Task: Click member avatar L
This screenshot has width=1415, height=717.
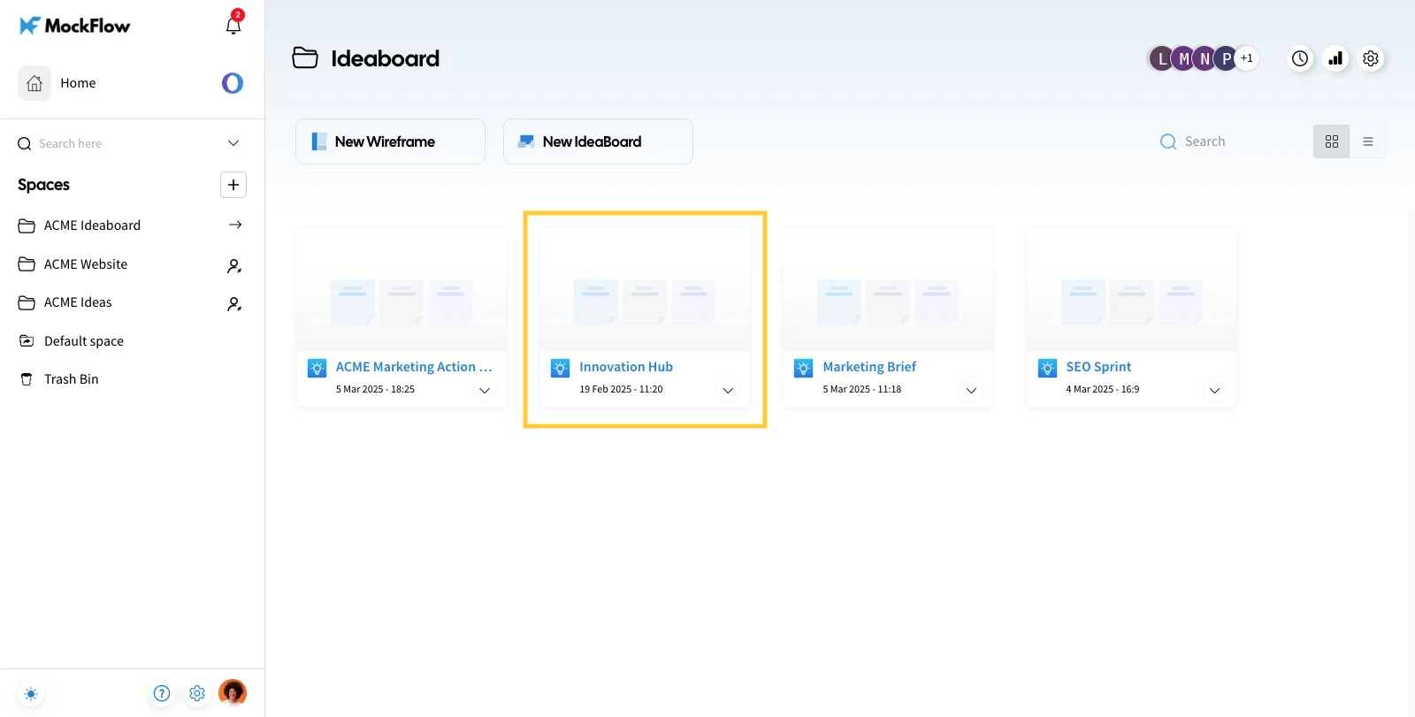Action: point(1161,58)
